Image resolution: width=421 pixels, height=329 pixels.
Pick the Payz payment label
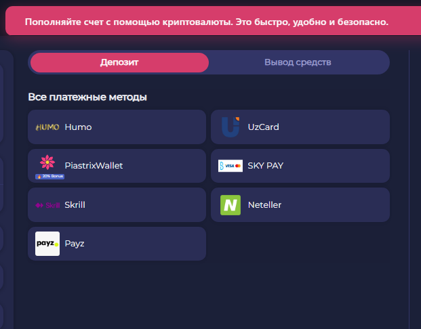tap(75, 244)
